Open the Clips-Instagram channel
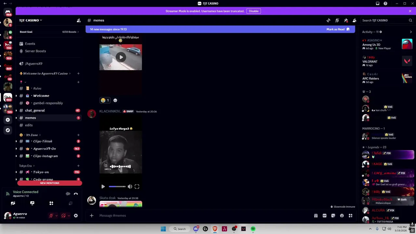This screenshot has height=234, width=416. click(x=49, y=156)
